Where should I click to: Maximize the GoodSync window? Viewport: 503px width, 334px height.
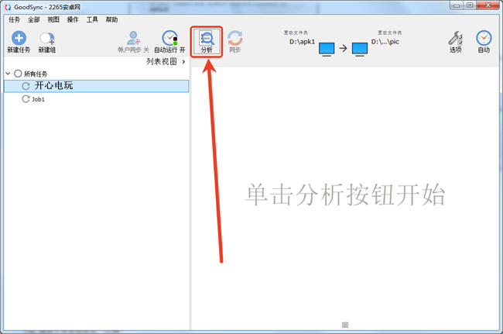[470, 5]
